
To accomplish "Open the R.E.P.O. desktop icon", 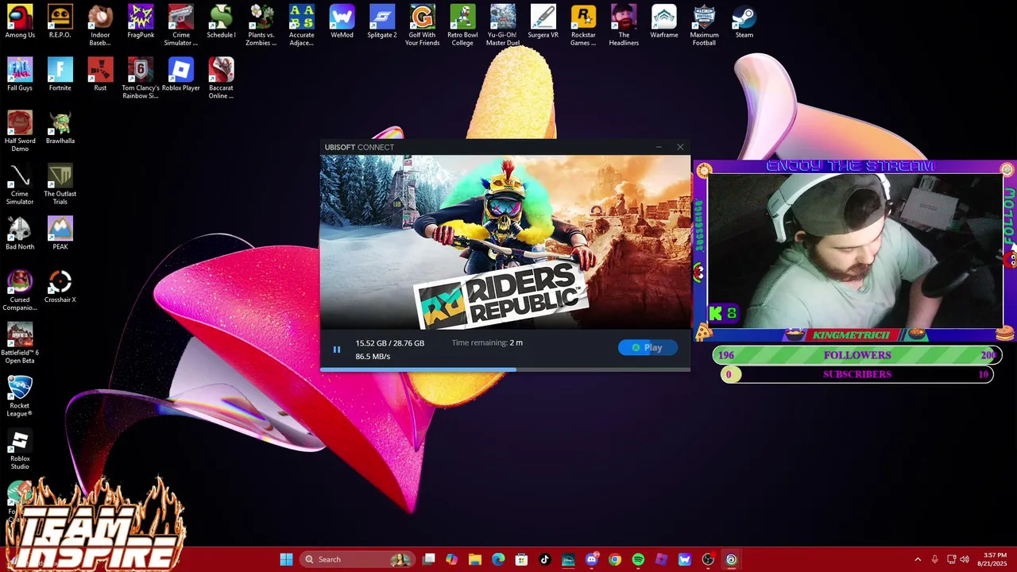I will [60, 21].
